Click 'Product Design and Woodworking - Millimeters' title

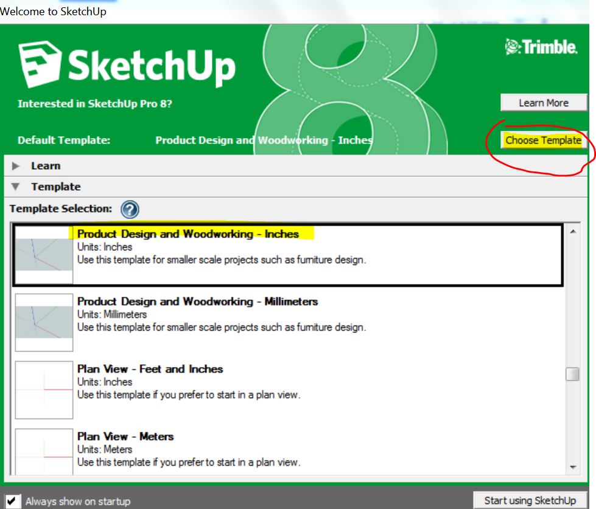pos(198,302)
